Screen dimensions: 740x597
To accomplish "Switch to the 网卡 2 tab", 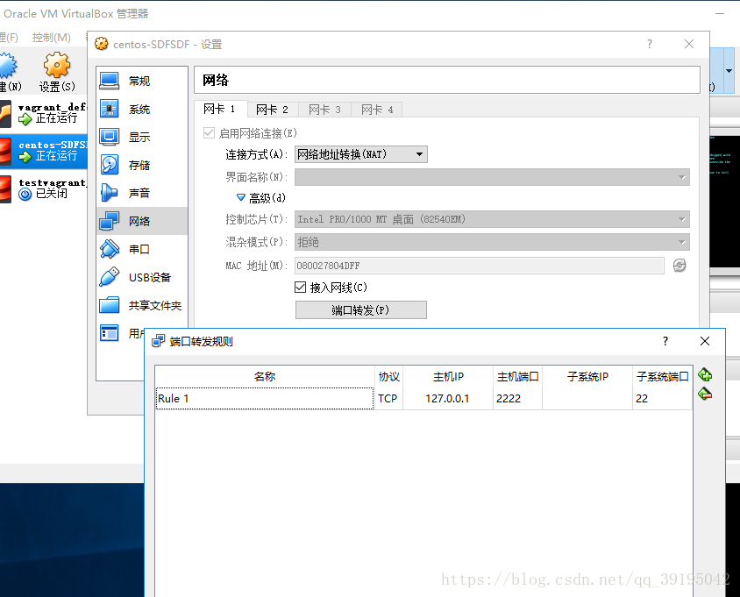I will [273, 110].
